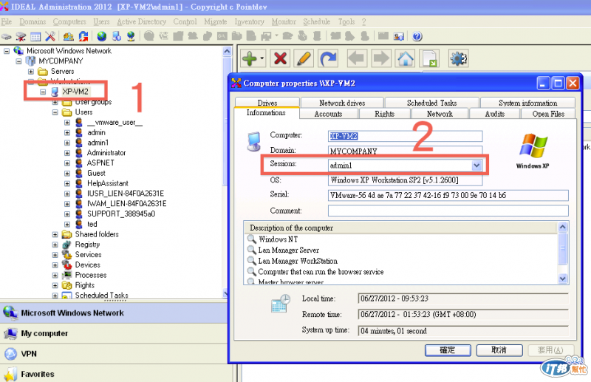Expand the Processes node
Viewport: 591px width, 382px height.
[55, 276]
